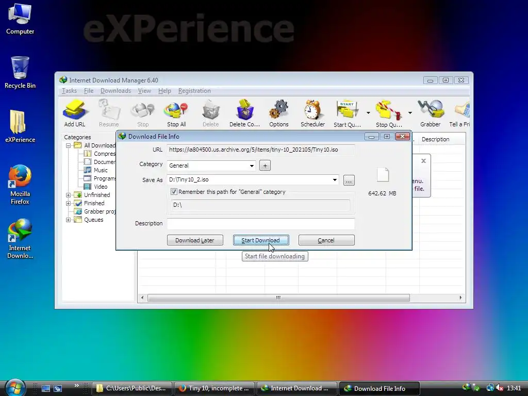The image size is (528, 396).
Task: Launch Internet Download Manager desktop shortcut
Action: coord(20,239)
